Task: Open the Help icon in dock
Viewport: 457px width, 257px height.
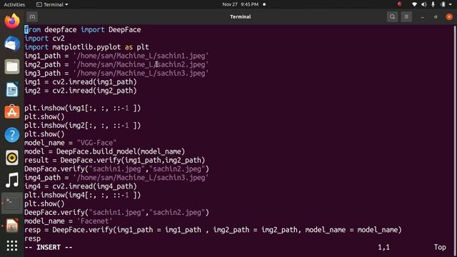Action: (12, 135)
